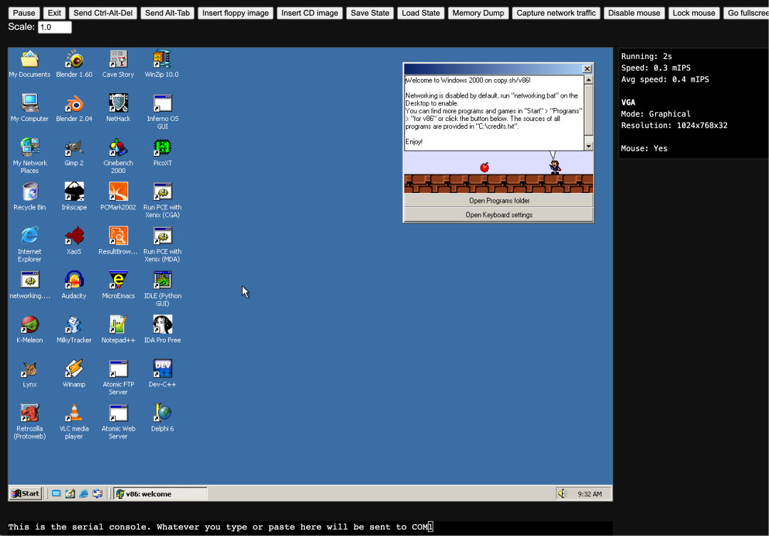
Task: Click the welcome text scrollbar down arrow
Action: [x=589, y=146]
